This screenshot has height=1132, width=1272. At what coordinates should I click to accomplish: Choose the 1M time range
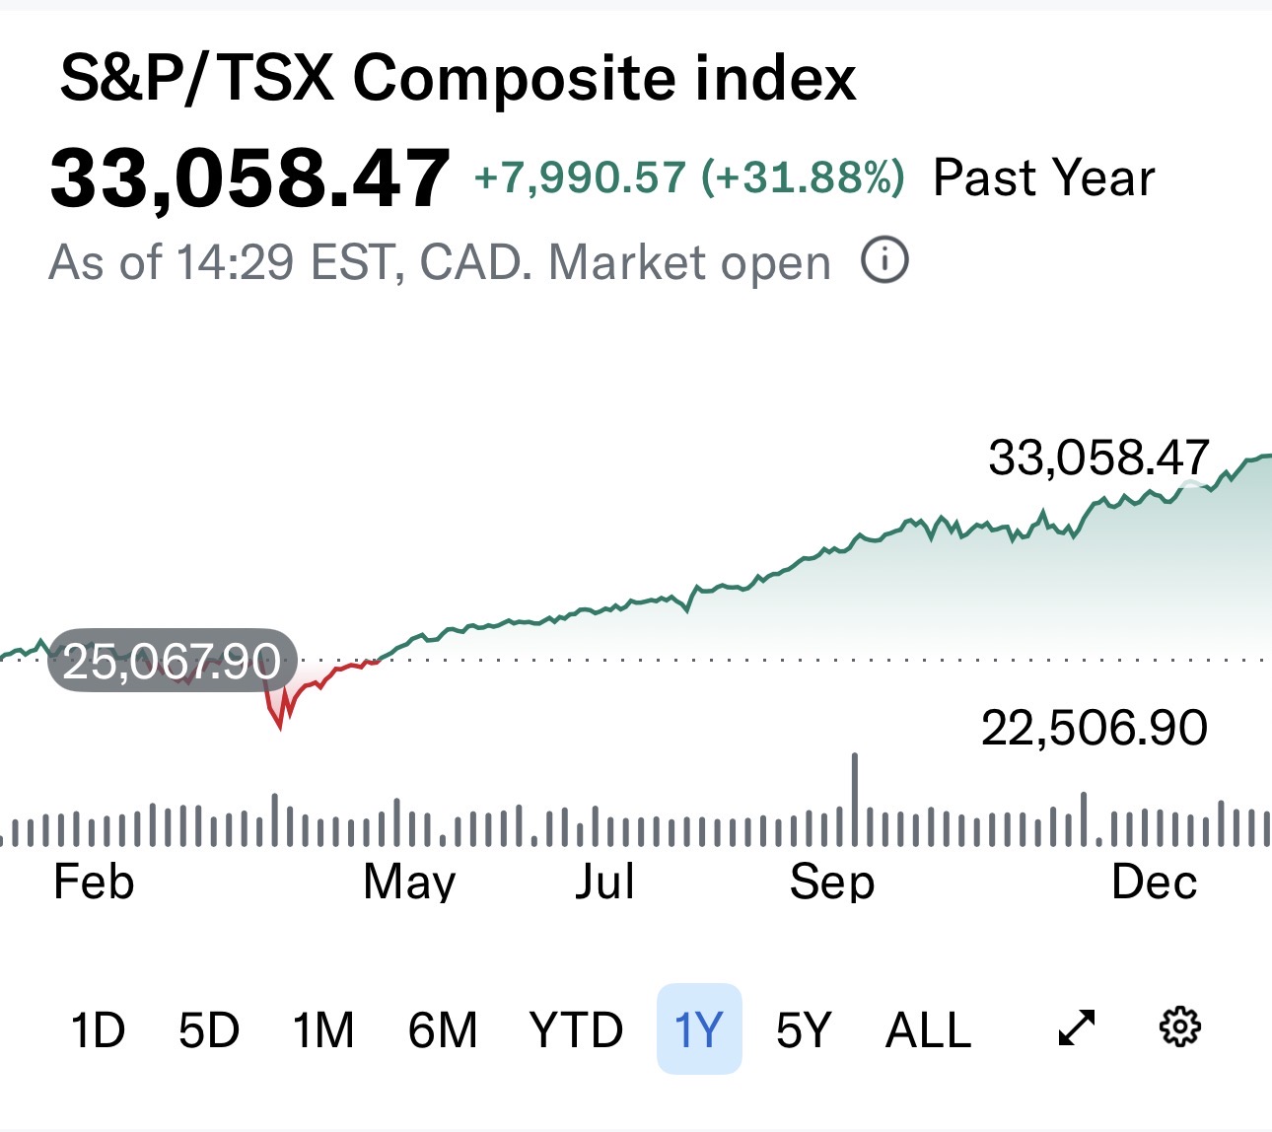[323, 1030]
